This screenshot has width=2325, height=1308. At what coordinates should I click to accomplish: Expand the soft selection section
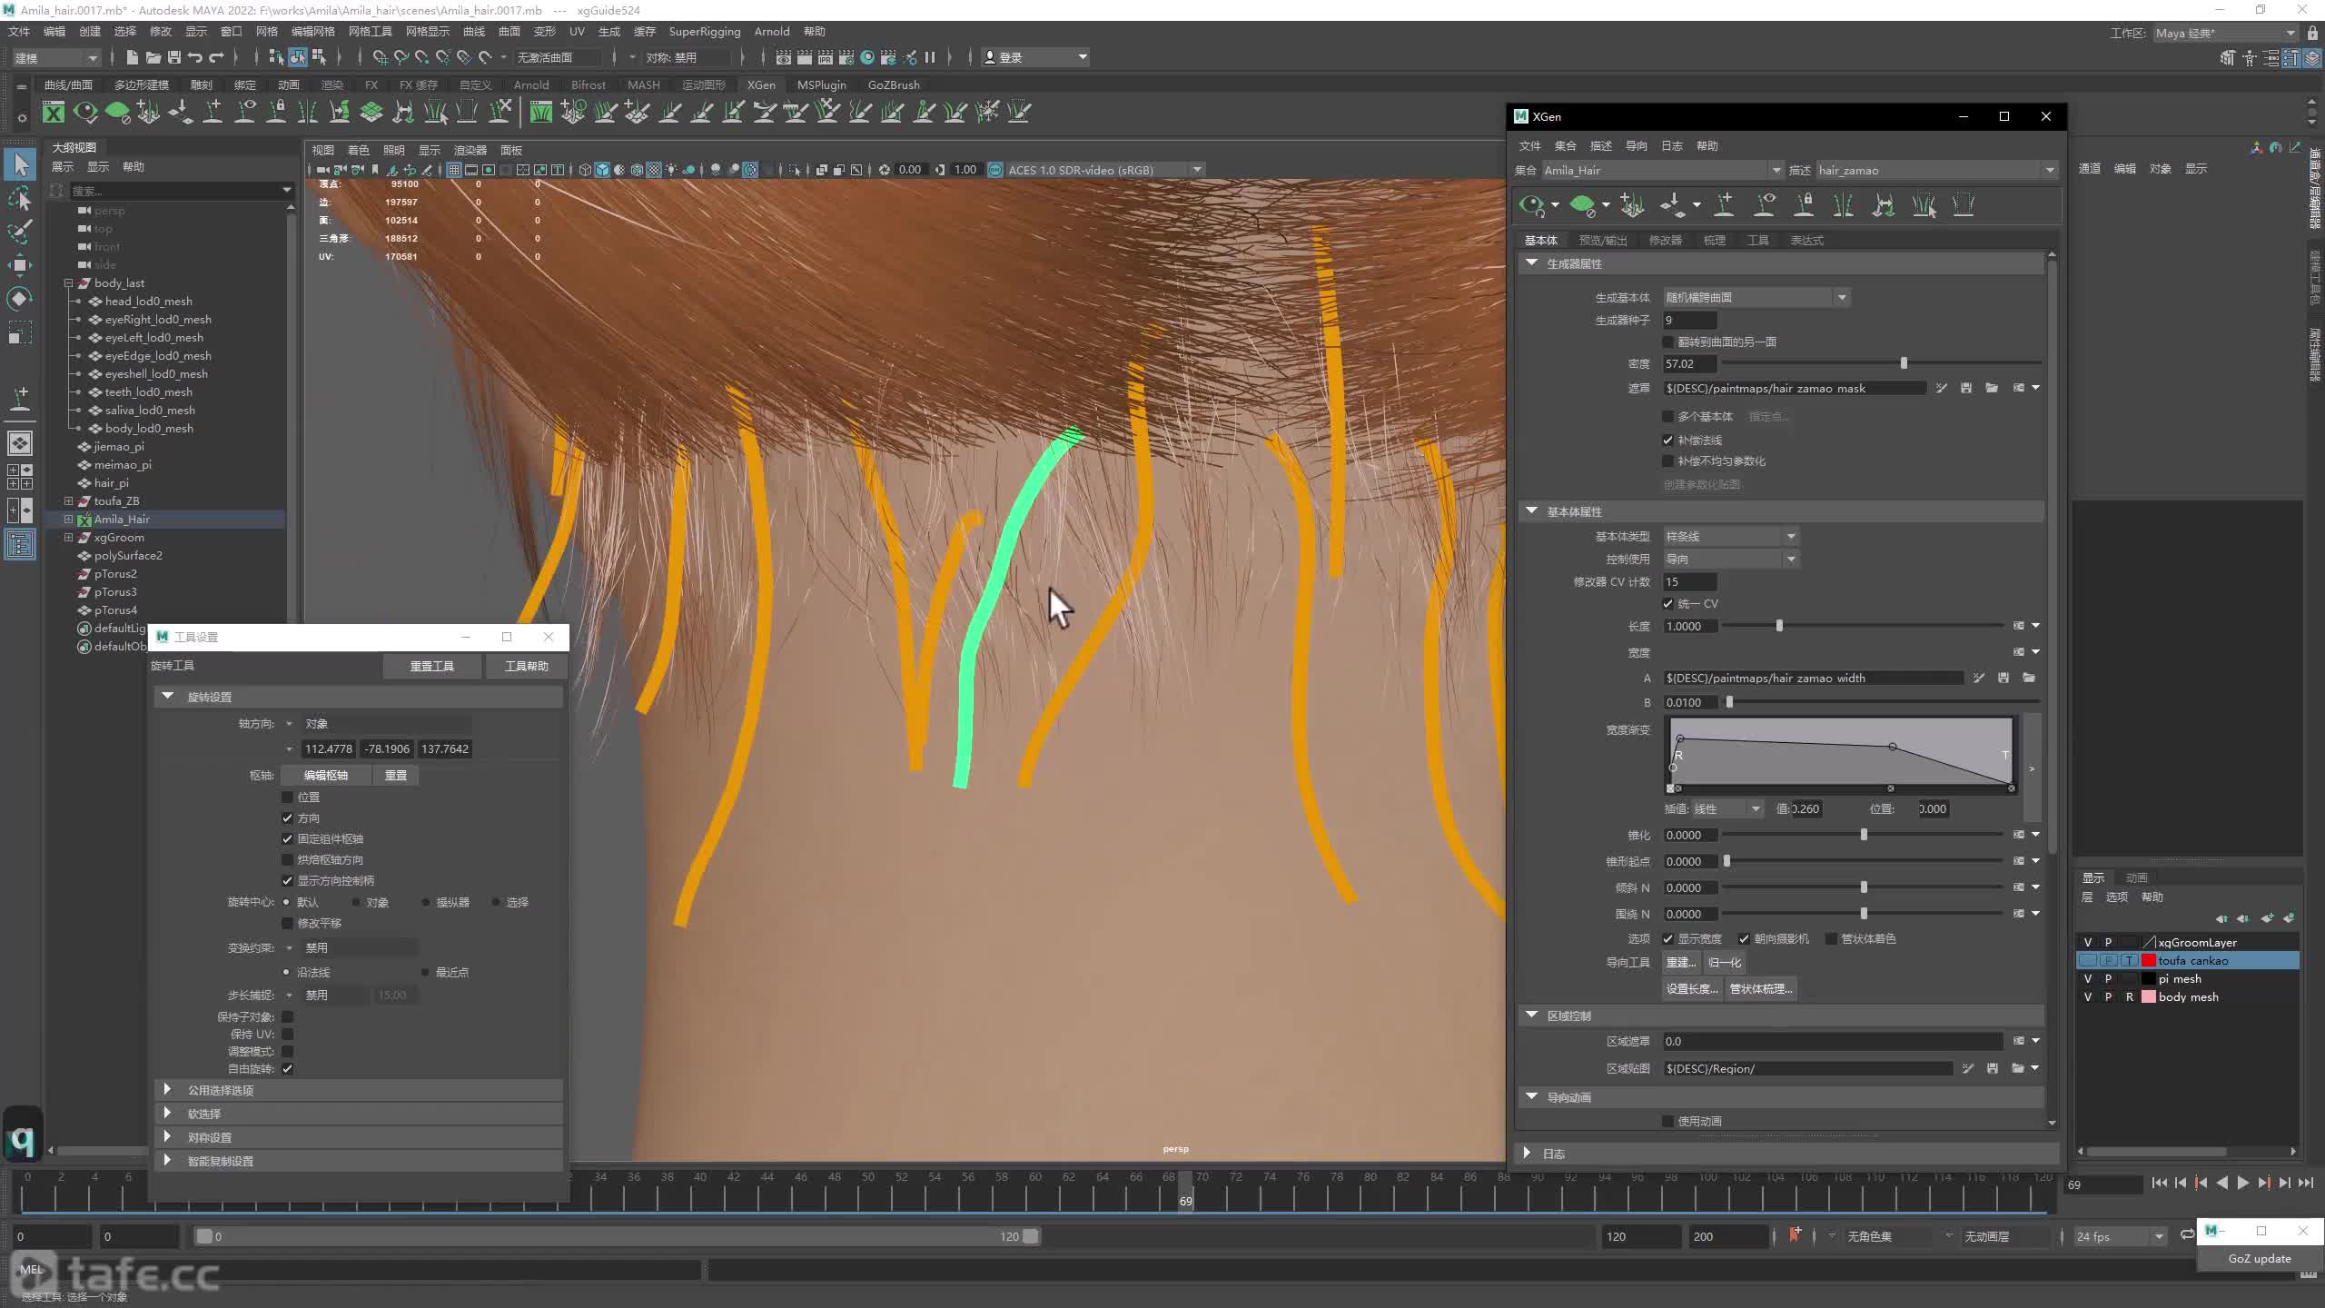pyautogui.click(x=167, y=1113)
